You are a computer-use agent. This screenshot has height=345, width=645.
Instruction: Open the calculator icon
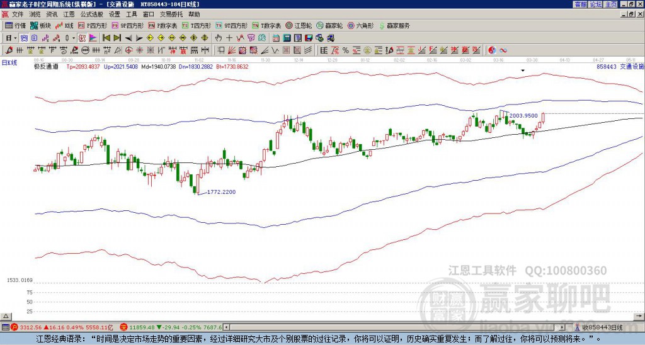[287, 38]
